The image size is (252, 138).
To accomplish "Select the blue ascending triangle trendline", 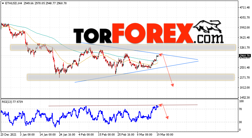I will (x=137, y=72).
